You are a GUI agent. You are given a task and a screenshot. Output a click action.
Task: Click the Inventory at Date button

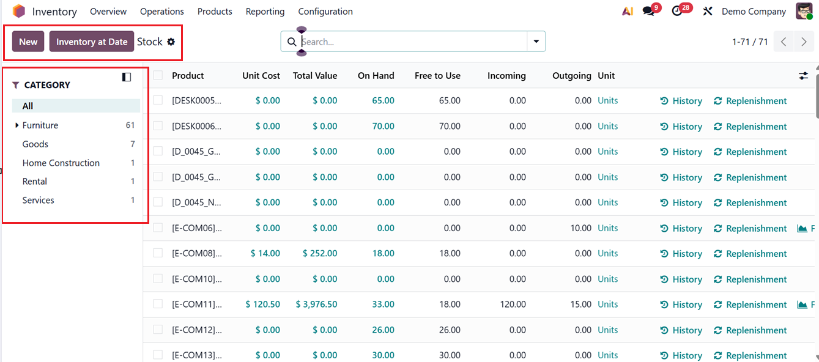(x=92, y=42)
